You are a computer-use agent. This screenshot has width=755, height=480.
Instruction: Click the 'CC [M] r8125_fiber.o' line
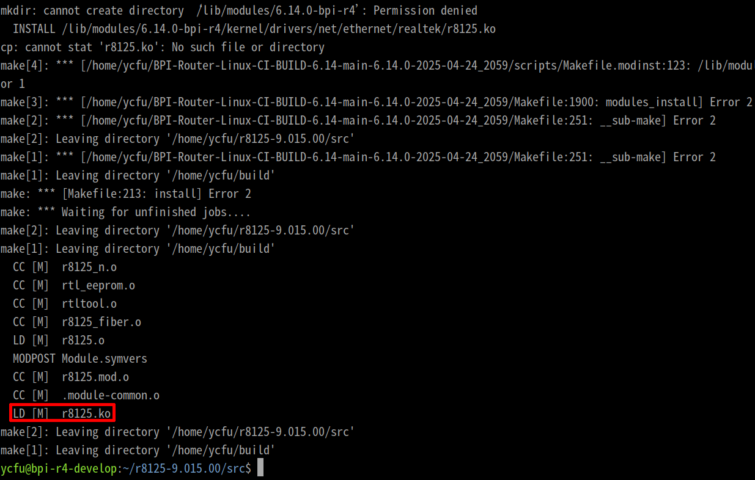pyautogui.click(x=77, y=322)
